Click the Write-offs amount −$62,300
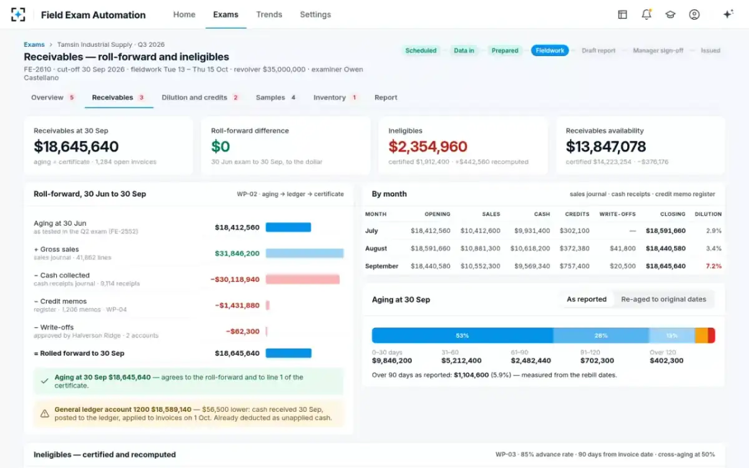This screenshot has width=749, height=468. (243, 331)
